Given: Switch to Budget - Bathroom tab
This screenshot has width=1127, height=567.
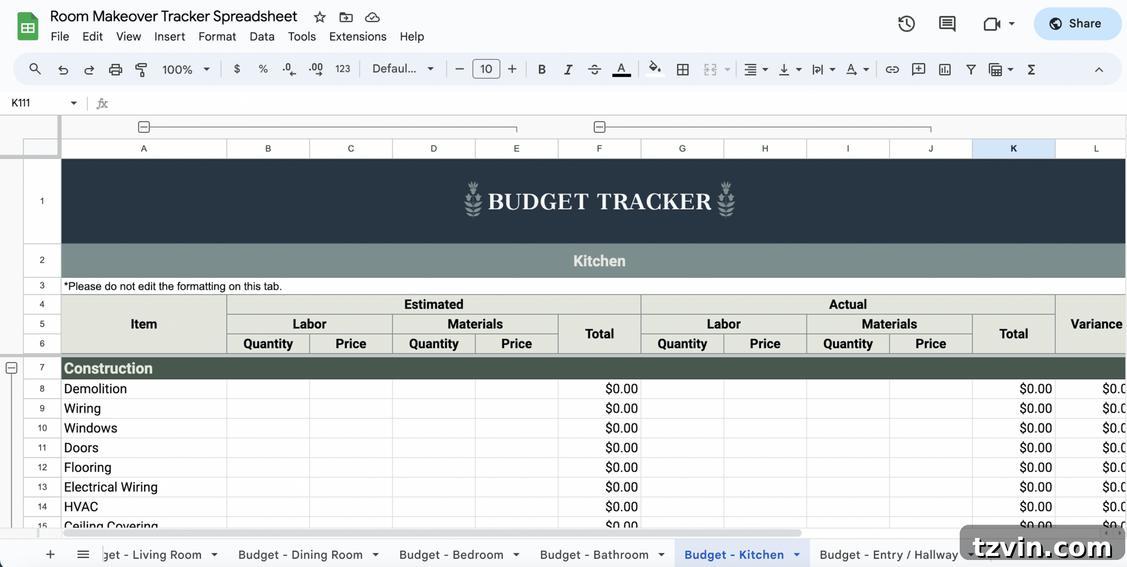Looking at the screenshot, I should click(594, 555).
